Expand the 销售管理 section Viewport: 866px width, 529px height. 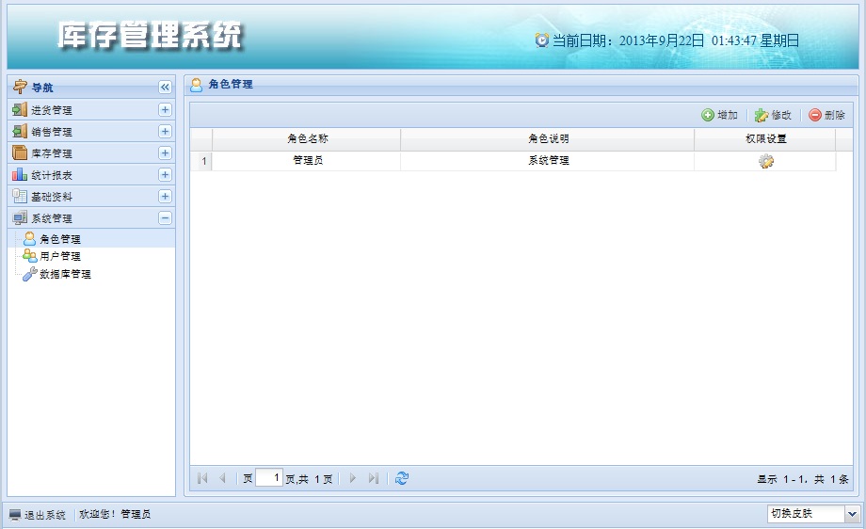pos(165,132)
